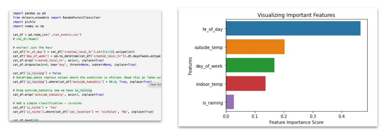Click the Clear Output tooltip button
386x135 pixels.
tap(155, 85)
